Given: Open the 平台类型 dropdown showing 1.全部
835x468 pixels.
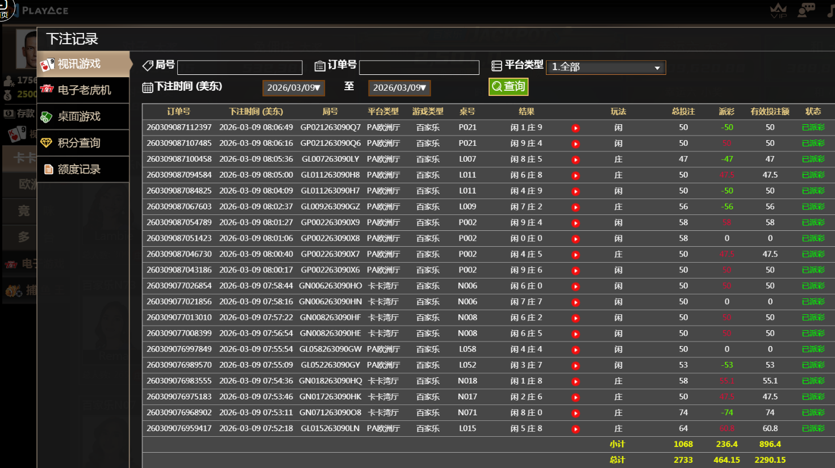Looking at the screenshot, I should click(x=606, y=67).
